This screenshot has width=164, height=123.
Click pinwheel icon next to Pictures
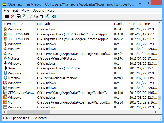tap(5, 58)
